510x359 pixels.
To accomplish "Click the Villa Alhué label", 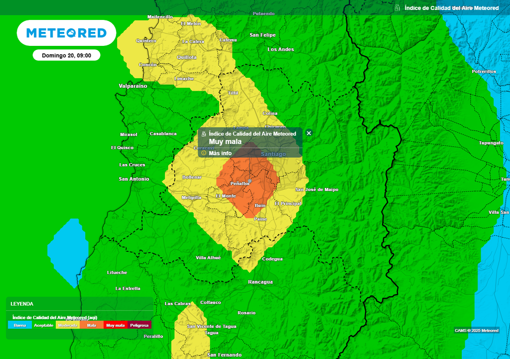I will [208, 258].
